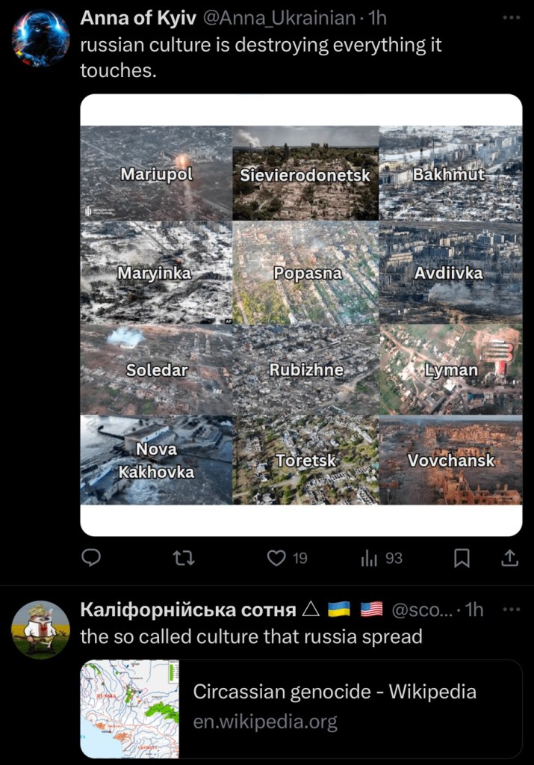Image resolution: width=534 pixels, height=765 pixels.
Task: Bookmark Anna of Kyiv's tweet
Action: [x=462, y=558]
